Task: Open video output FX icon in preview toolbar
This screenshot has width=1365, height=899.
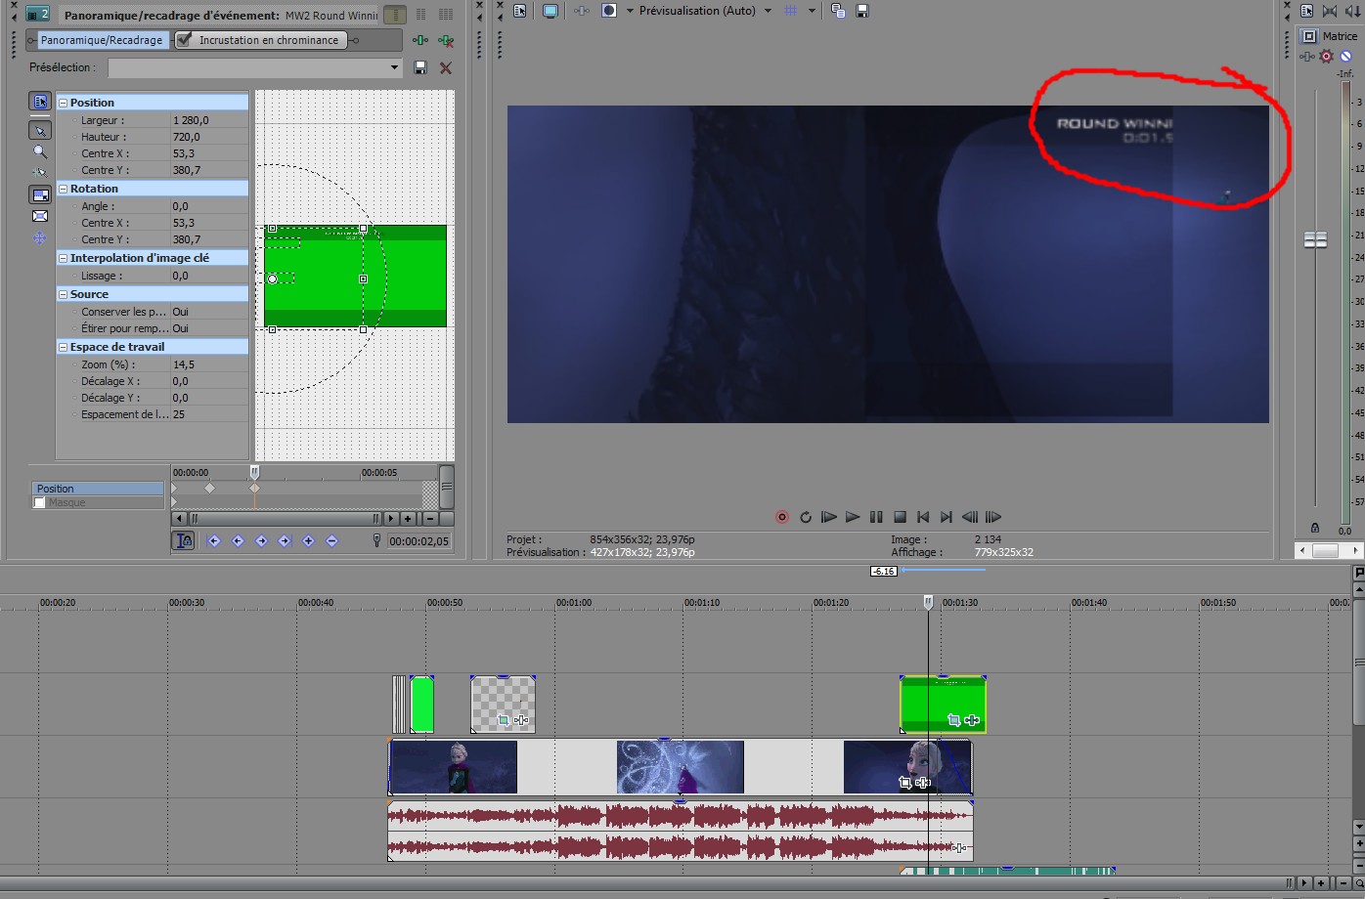Action: coord(582,11)
